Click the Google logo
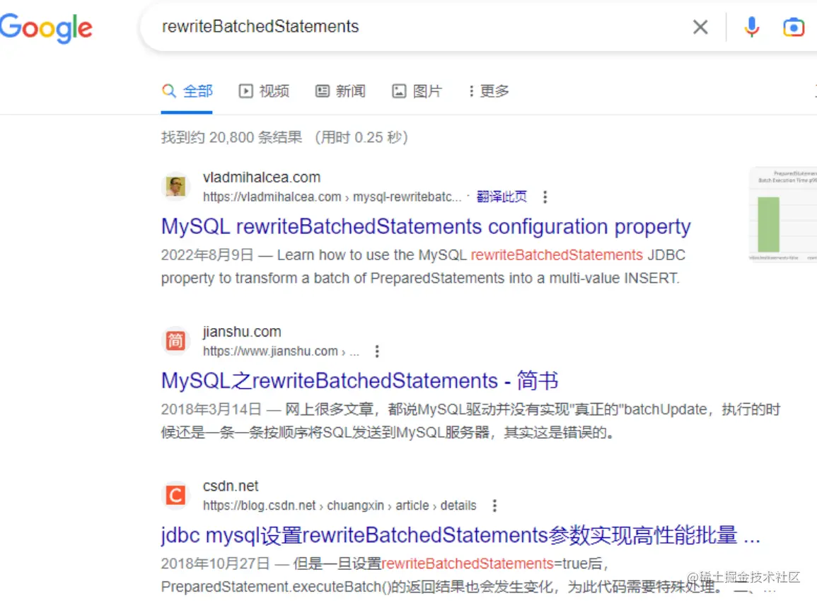 46,28
